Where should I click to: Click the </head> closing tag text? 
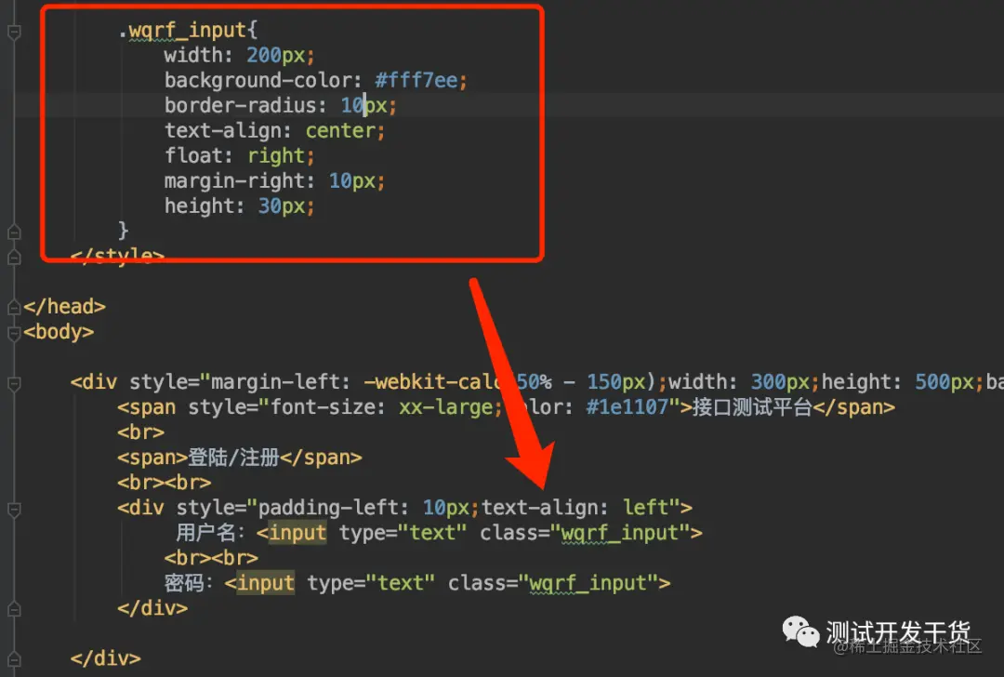(65, 306)
